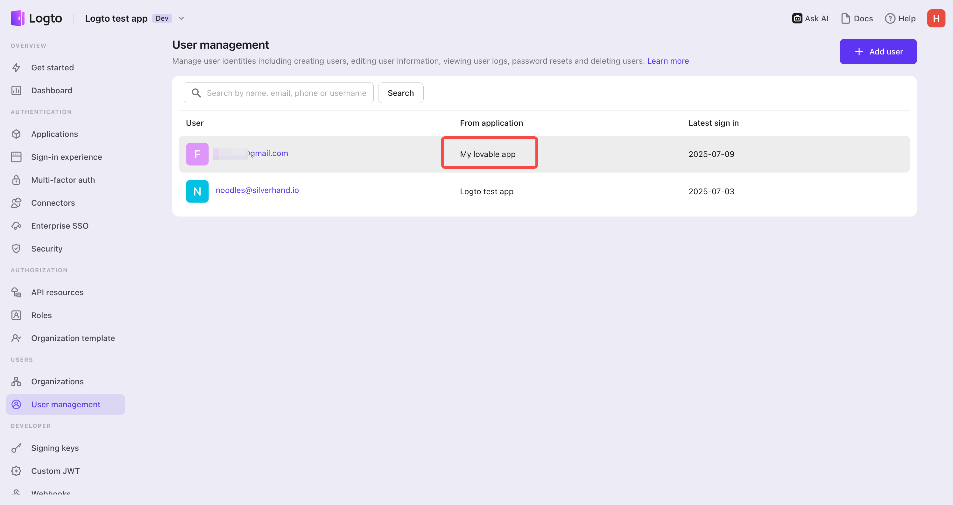Click the Custom JWT gear icon
The image size is (953, 505).
tap(16, 471)
